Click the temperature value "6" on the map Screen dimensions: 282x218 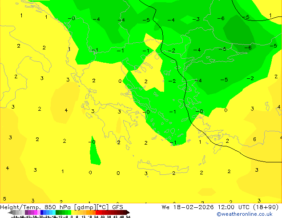pyautogui.click(x=254, y=139)
